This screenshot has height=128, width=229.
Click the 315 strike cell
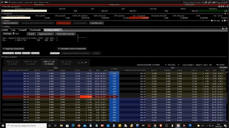(114, 73)
